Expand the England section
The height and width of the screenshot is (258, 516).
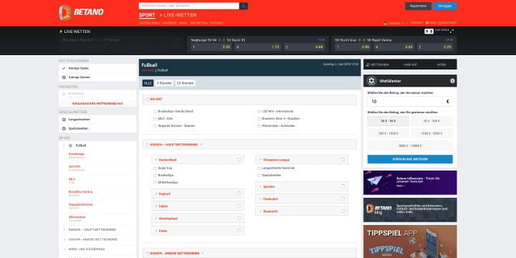(198, 193)
